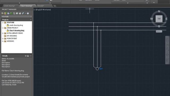Click the New Drawing icon
The height and width of the screenshot is (96, 170).
pos(8,13)
